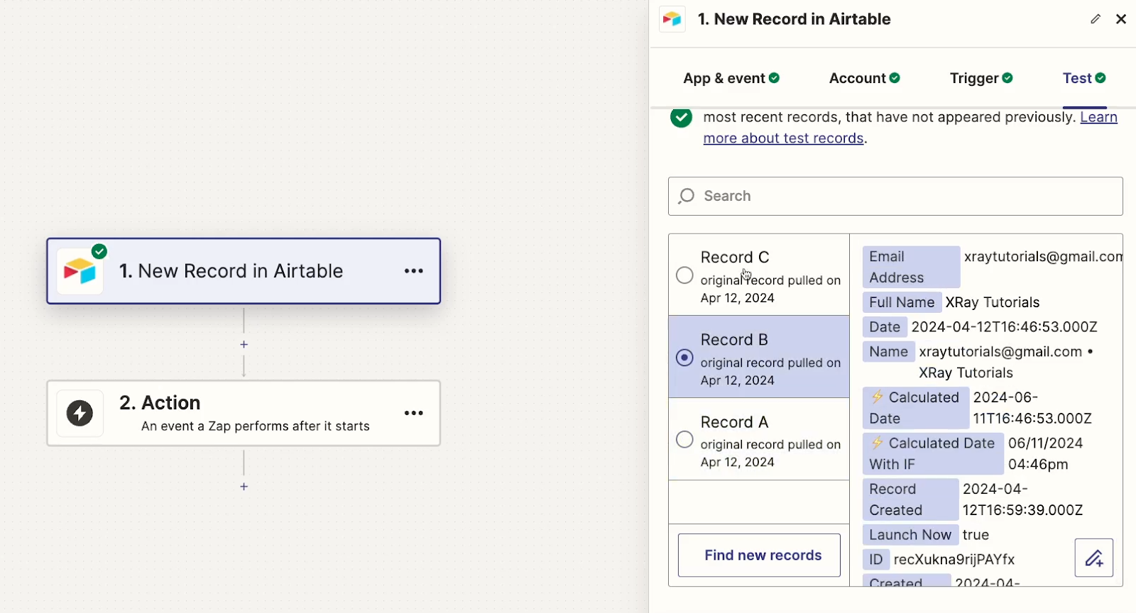Click the XRay Tutorials full name value
This screenshot has width=1136, height=613.
[993, 302]
